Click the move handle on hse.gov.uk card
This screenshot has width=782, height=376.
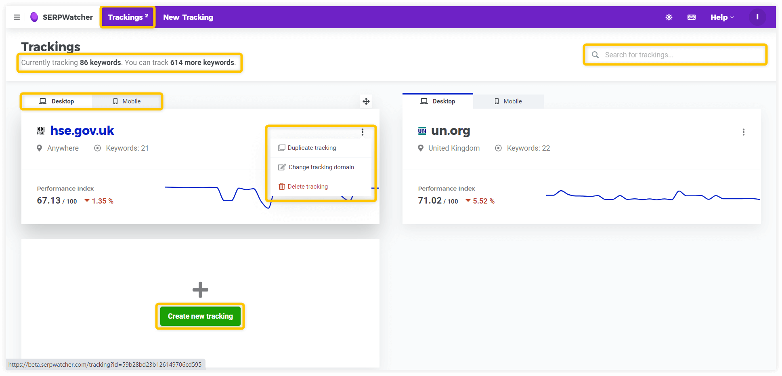[x=366, y=101]
